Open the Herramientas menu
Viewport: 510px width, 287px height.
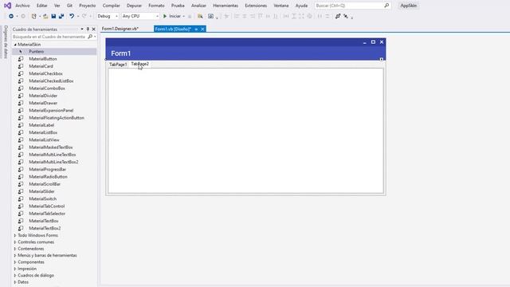click(226, 6)
